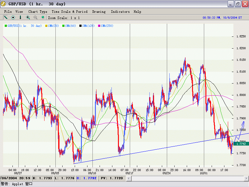The height and width of the screenshot is (187, 249).
Task: Open the File menu
Action: [x=8, y=12]
